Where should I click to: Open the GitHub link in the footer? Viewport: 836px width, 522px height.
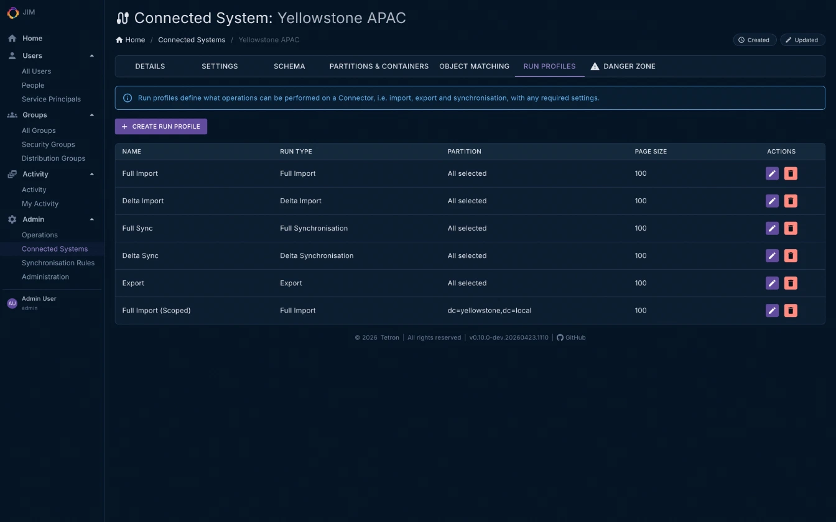tap(571, 337)
